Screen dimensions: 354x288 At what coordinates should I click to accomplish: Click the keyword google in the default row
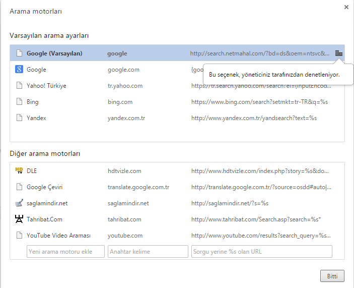117,53
